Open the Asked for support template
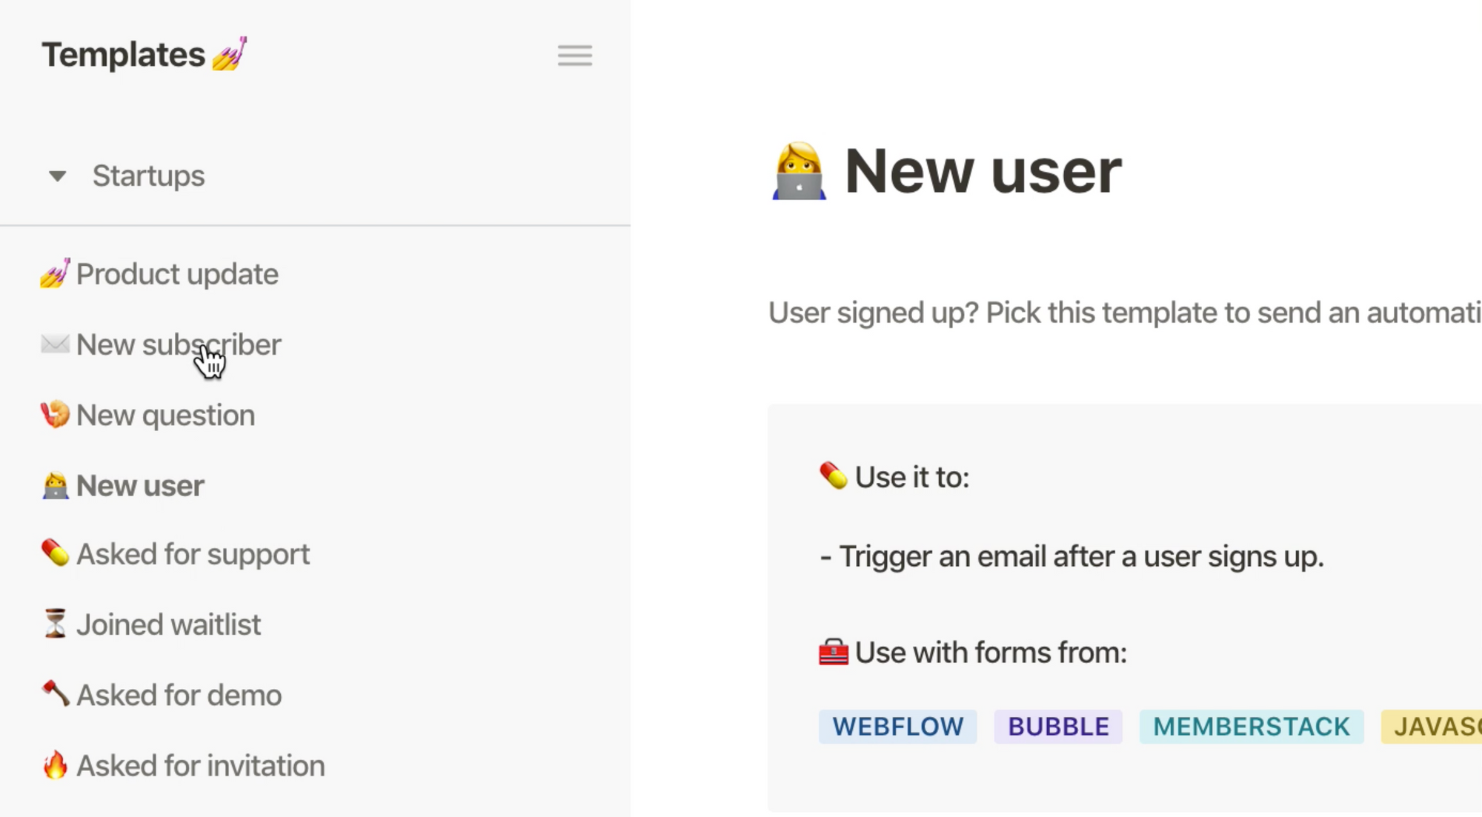 [193, 555]
